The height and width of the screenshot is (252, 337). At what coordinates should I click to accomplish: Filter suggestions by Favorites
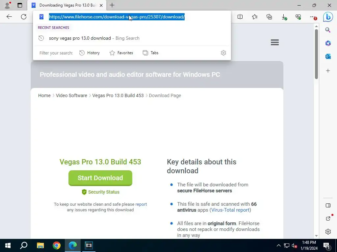pyautogui.click(x=121, y=53)
